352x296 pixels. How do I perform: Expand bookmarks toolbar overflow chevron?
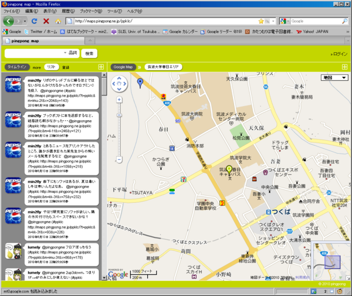click(x=348, y=32)
